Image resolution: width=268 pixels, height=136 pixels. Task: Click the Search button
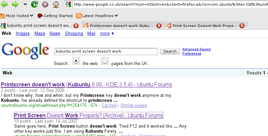170,51
